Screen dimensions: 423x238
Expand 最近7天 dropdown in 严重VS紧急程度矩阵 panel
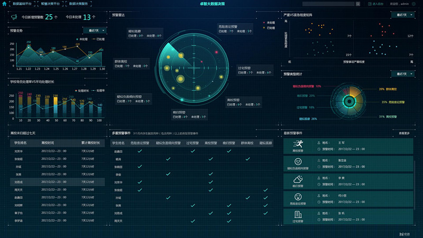click(x=402, y=15)
